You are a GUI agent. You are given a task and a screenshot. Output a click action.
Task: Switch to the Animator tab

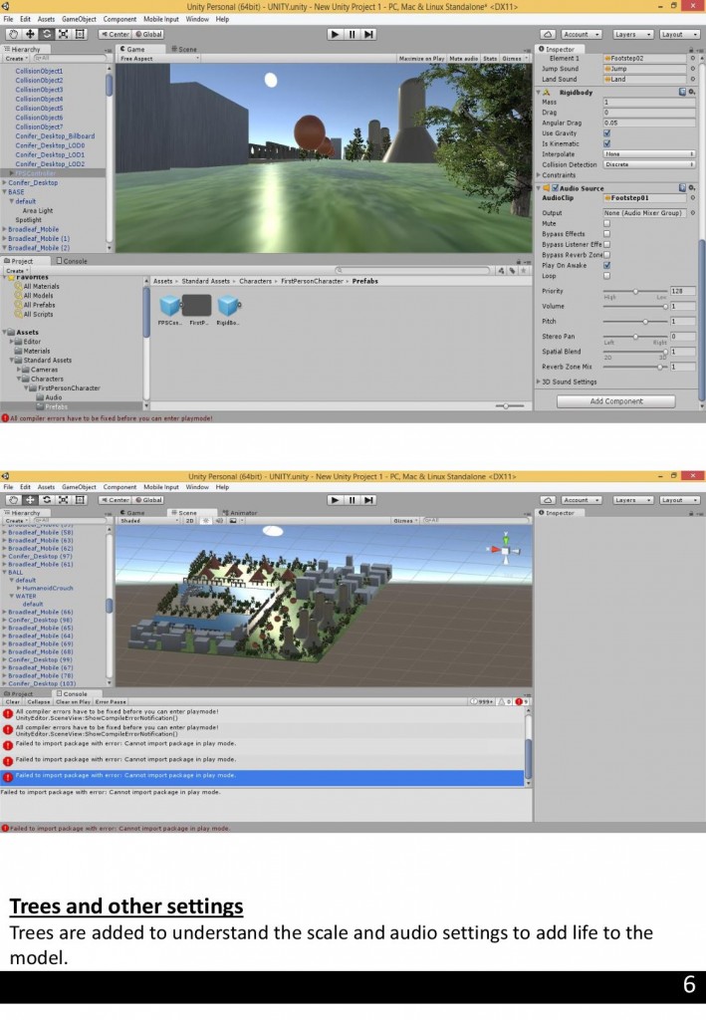click(240, 512)
